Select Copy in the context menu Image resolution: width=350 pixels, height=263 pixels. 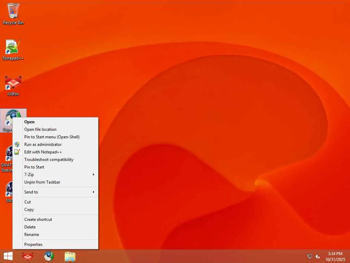point(55,210)
